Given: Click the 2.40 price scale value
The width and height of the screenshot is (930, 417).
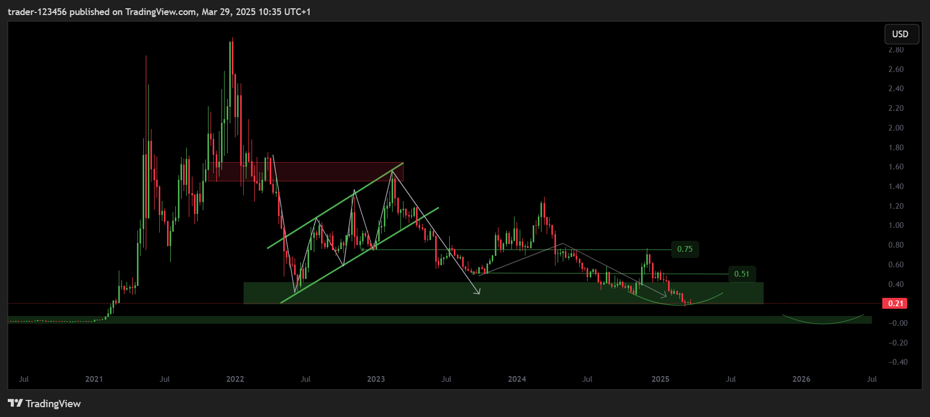Looking at the screenshot, I should click(x=896, y=89).
